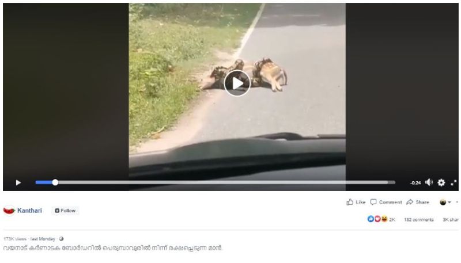Image resolution: width=461 pixels, height=263 pixels.
Task: Click the Comment speech bubble icon
Action: [373, 202]
